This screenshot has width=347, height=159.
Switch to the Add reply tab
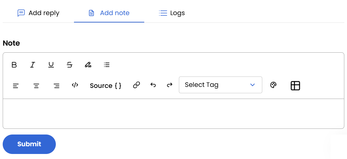(38, 13)
